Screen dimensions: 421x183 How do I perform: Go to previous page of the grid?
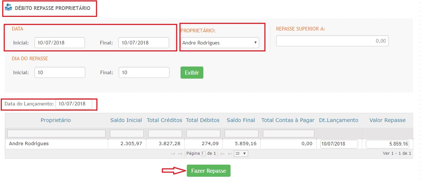[179, 154]
